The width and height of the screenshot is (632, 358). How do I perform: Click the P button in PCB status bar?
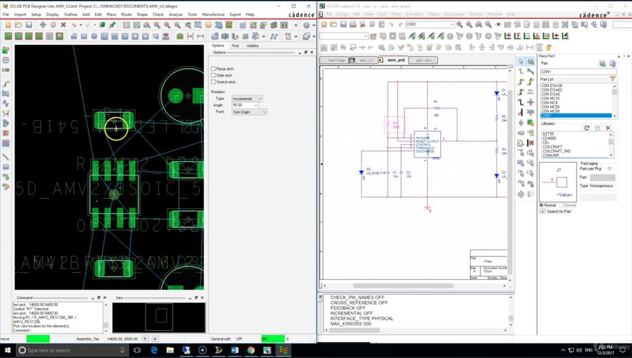pos(145,339)
